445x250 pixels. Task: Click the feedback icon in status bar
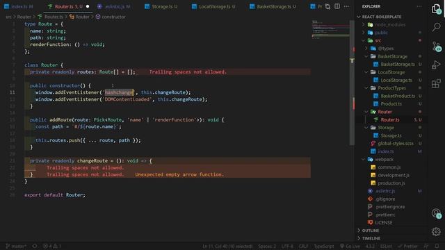[426, 246]
